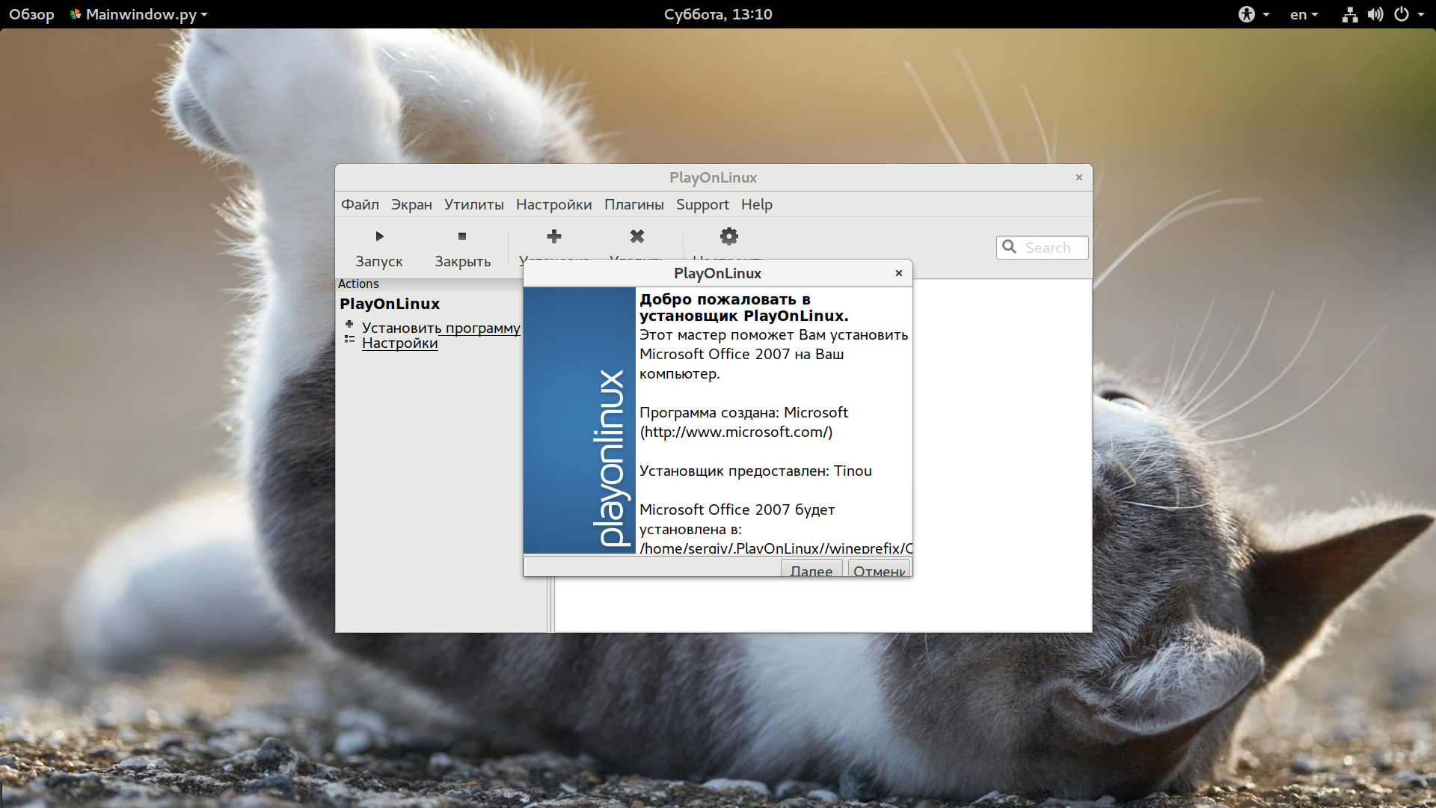The height and width of the screenshot is (808, 1436).
Task: Close the PlayOnLinux installer wizard dialog
Action: (898, 273)
